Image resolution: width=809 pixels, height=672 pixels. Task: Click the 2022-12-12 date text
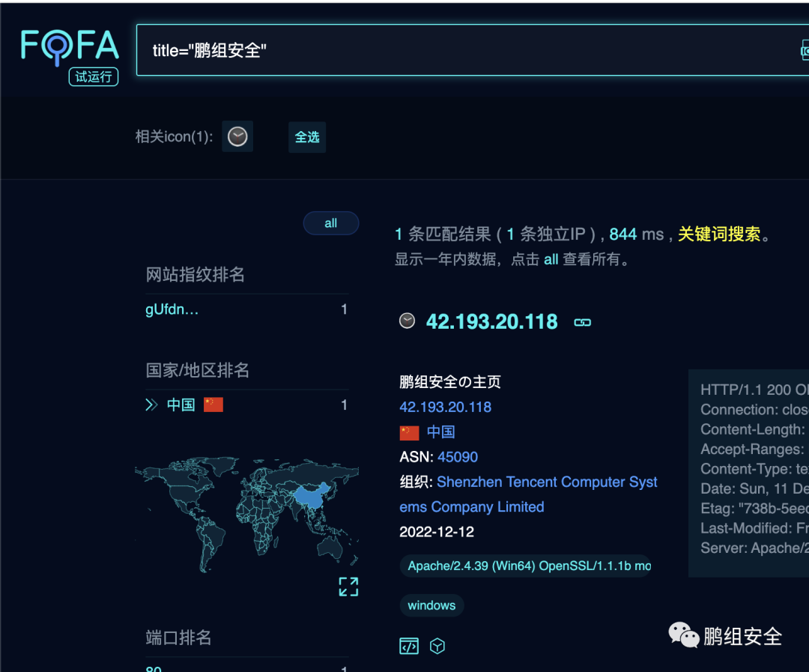437,532
